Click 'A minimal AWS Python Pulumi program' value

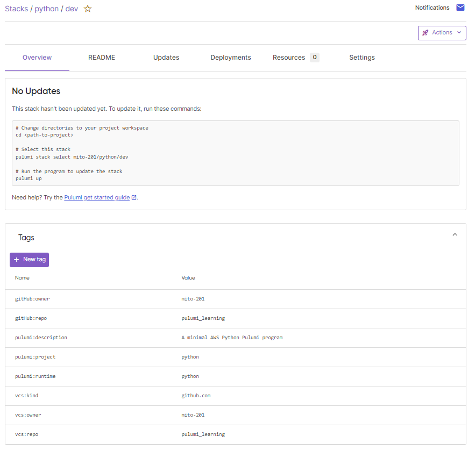(x=232, y=338)
